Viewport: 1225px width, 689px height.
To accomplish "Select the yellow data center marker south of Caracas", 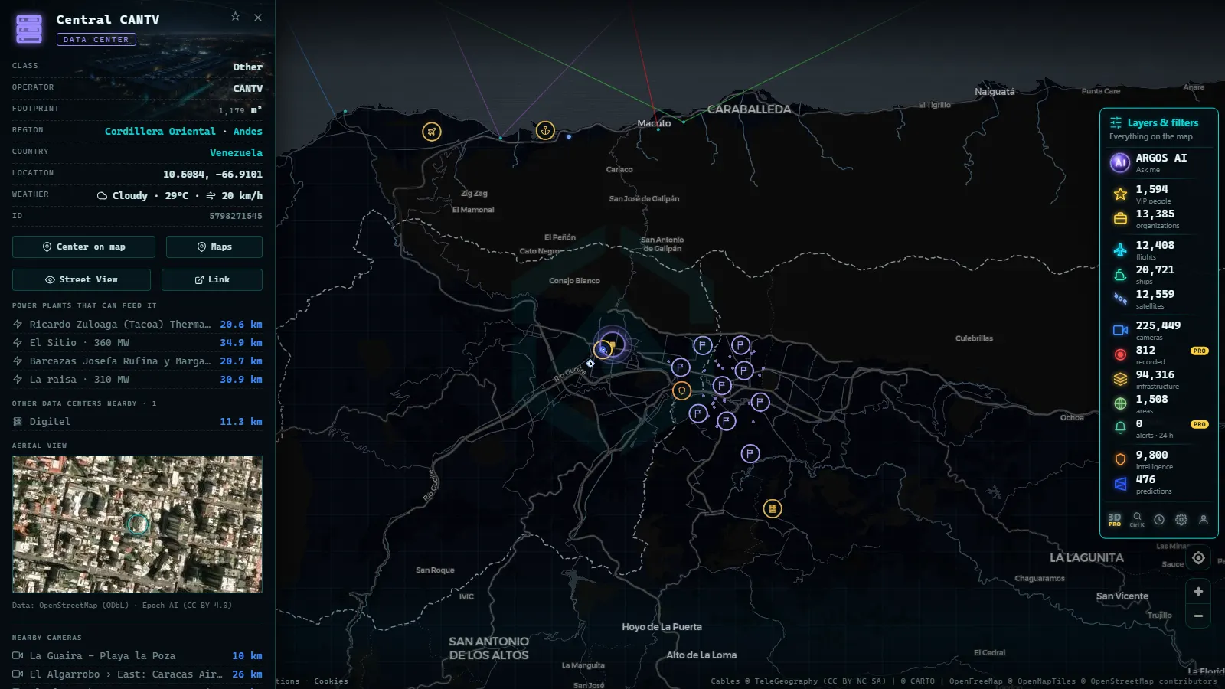I will [773, 508].
